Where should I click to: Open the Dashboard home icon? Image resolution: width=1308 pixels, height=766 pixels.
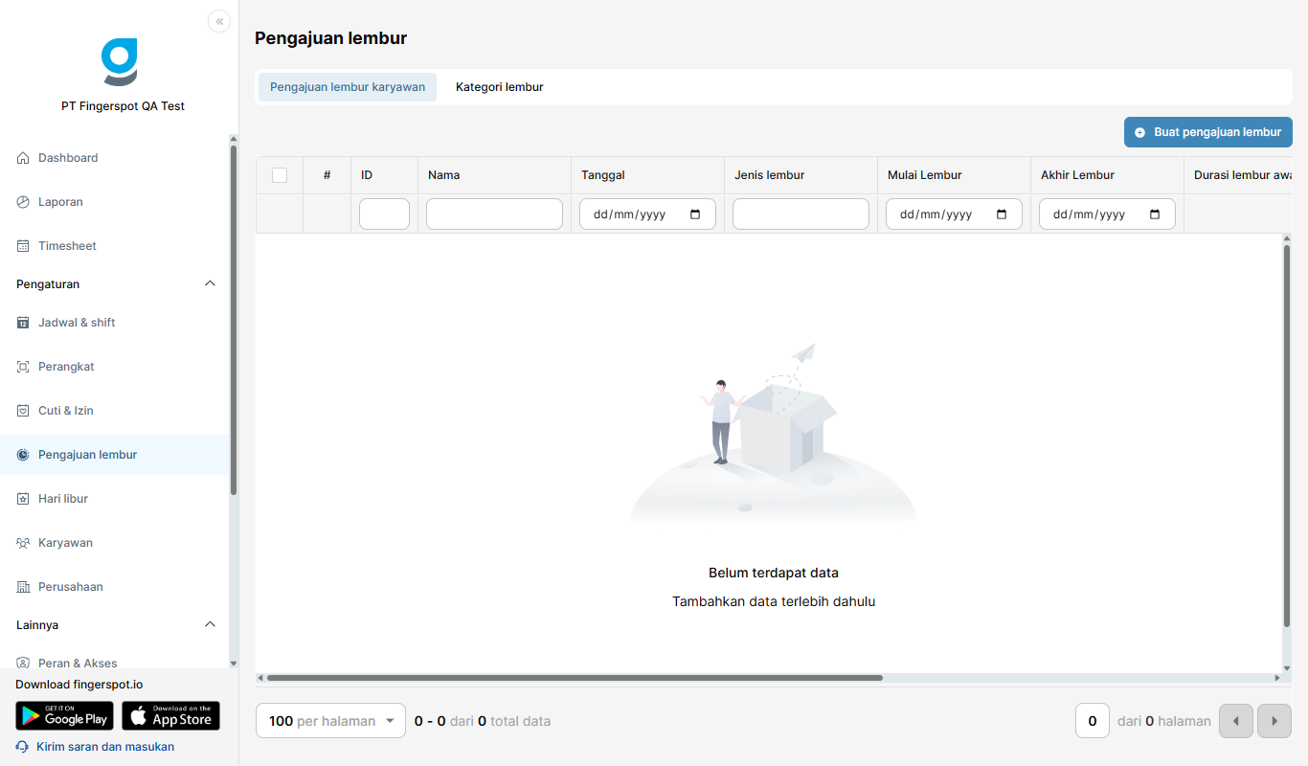[23, 158]
